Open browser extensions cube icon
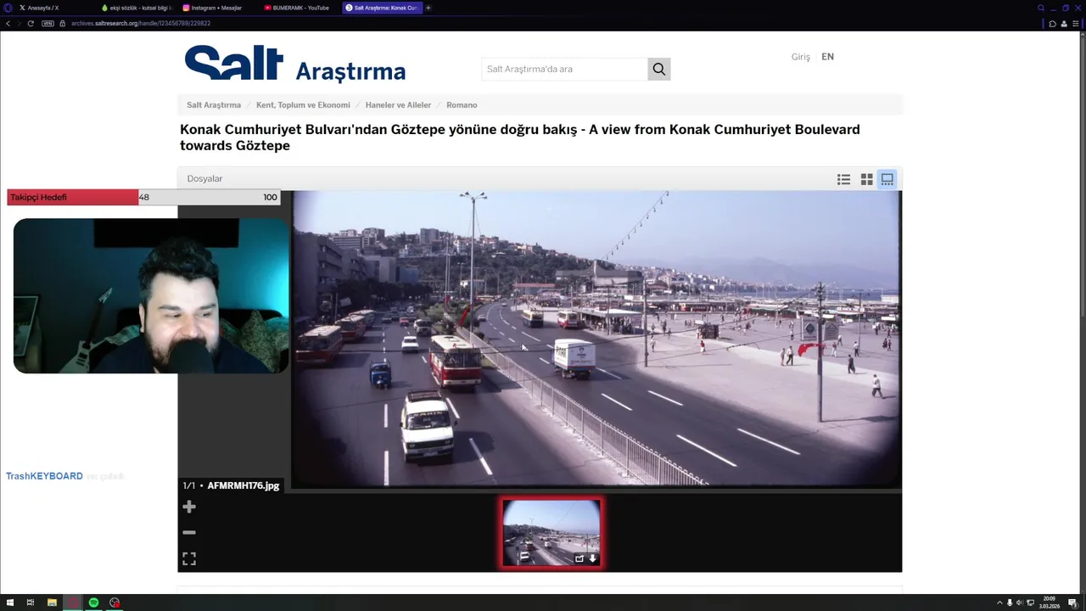Viewport: 1086px width, 611px height. pos(1052,23)
